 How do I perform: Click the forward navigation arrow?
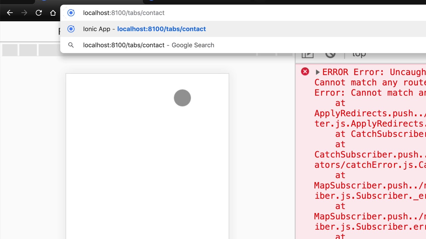click(x=24, y=13)
